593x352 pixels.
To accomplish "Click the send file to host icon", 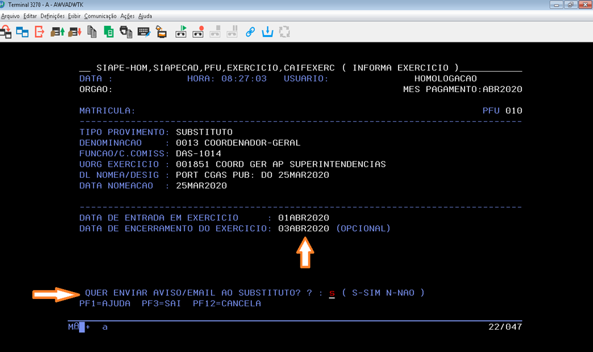I will [x=57, y=31].
